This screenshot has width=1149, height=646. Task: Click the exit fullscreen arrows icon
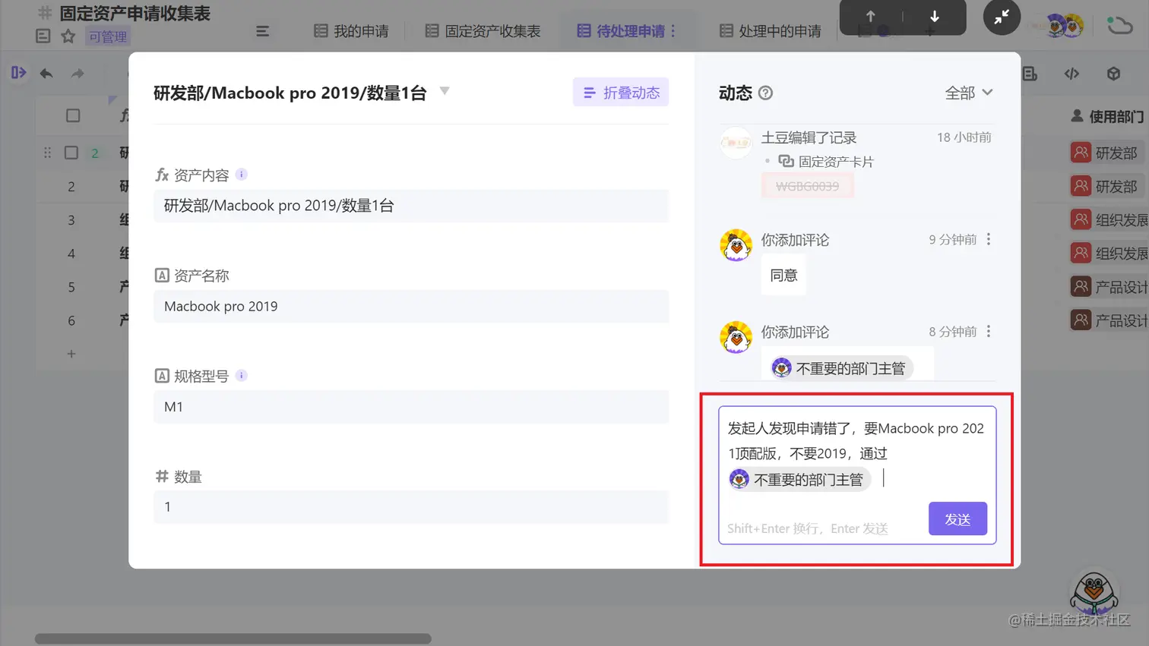point(1001,17)
